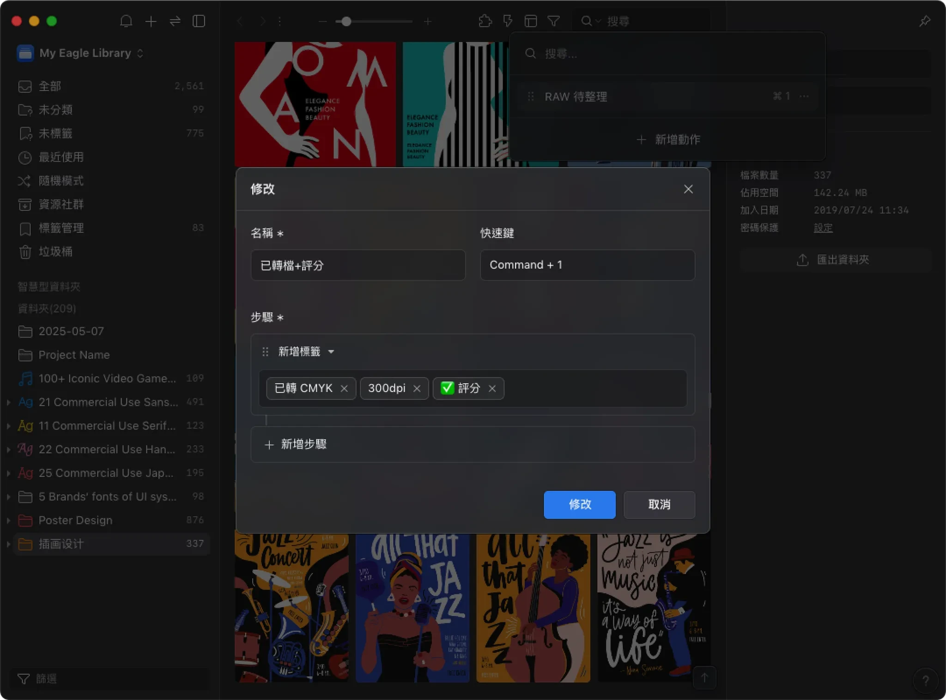946x700 pixels.
Task: Open the plugins puzzle icon
Action: [x=485, y=21]
